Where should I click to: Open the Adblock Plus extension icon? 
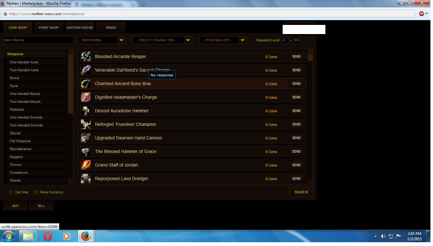pyautogui.click(x=421, y=14)
